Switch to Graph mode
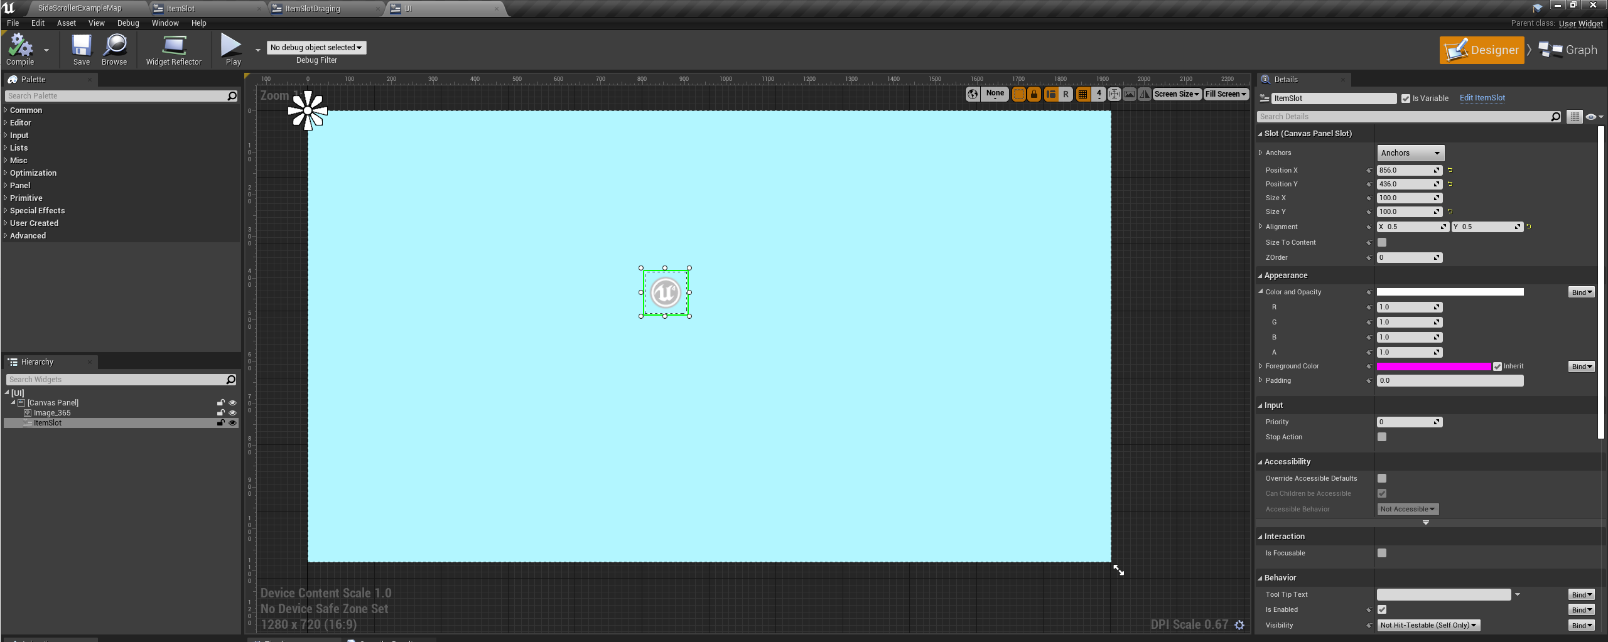1608x642 pixels. click(x=1567, y=50)
